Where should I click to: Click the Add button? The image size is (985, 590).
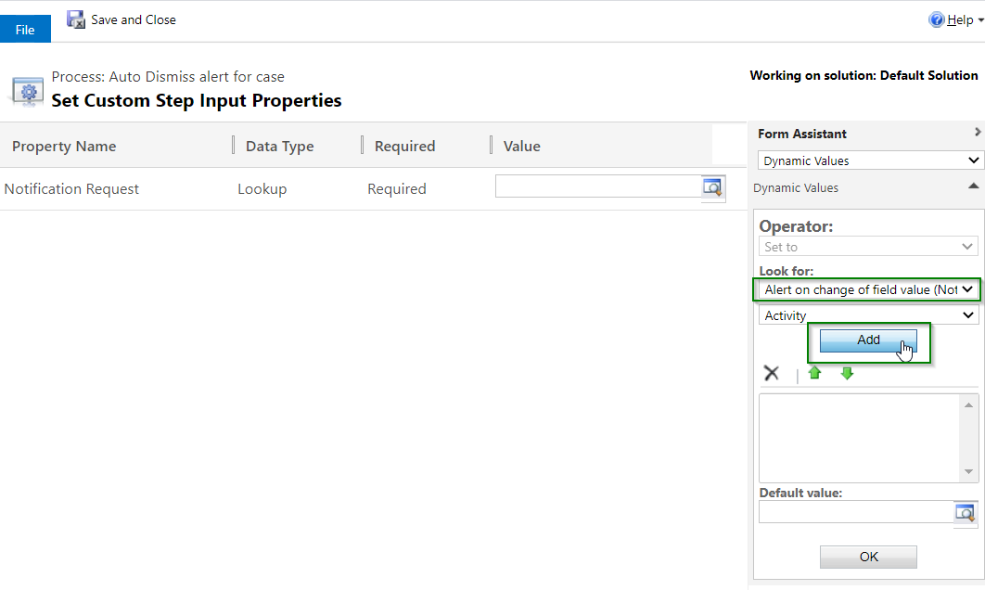coord(868,340)
